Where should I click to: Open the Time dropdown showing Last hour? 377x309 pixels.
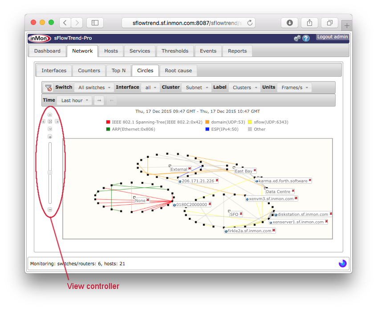74,100
